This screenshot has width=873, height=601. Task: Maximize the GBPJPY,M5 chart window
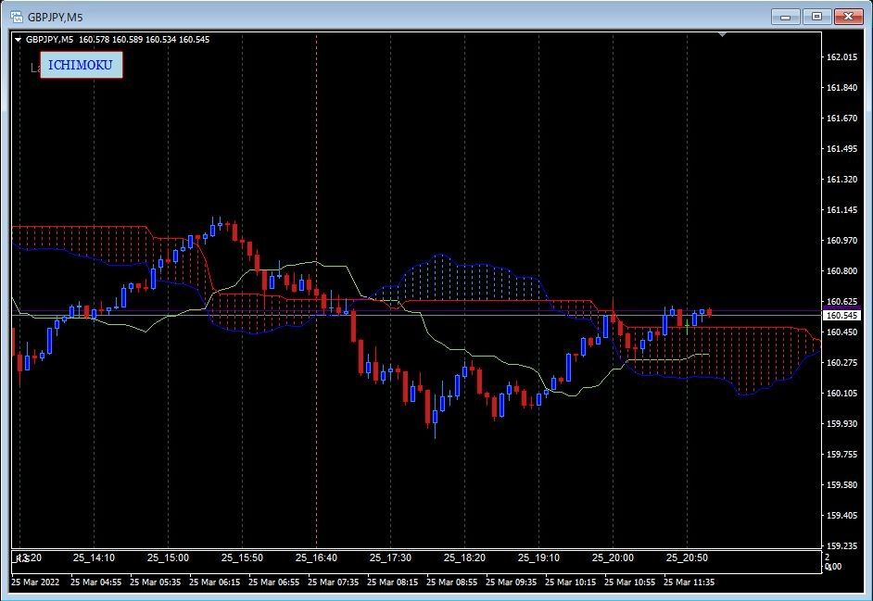click(x=816, y=16)
